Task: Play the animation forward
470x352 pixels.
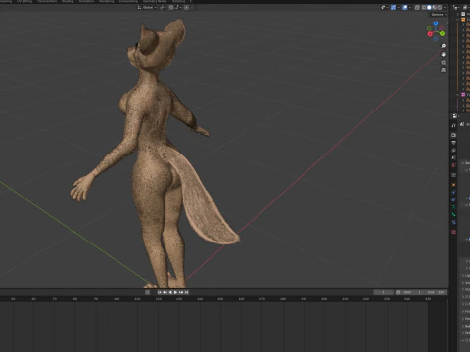Action: (175, 292)
